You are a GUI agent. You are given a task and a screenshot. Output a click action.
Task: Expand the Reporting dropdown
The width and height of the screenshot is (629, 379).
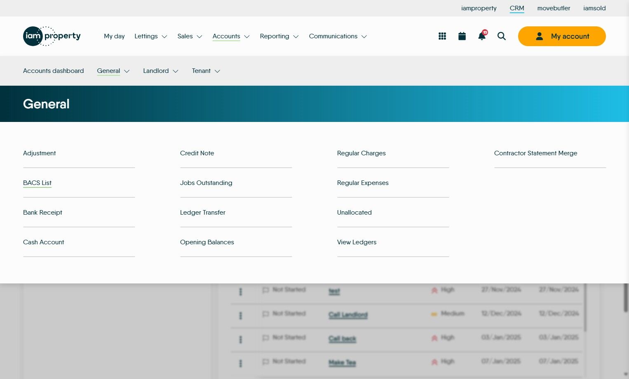(279, 36)
